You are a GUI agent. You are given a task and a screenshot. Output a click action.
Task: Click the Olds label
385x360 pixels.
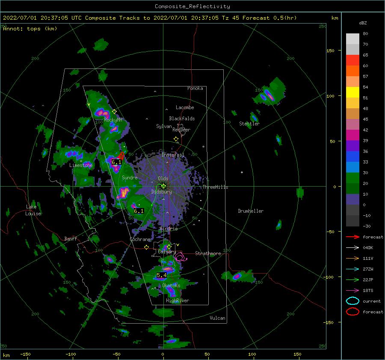(x=163, y=179)
